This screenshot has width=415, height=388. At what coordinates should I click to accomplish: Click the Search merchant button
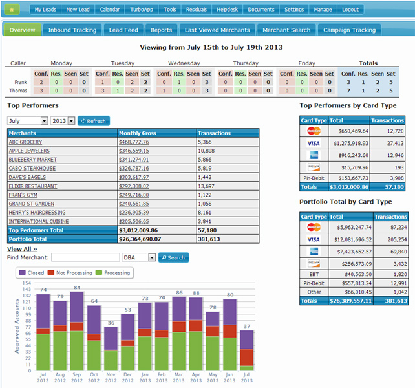(x=174, y=257)
